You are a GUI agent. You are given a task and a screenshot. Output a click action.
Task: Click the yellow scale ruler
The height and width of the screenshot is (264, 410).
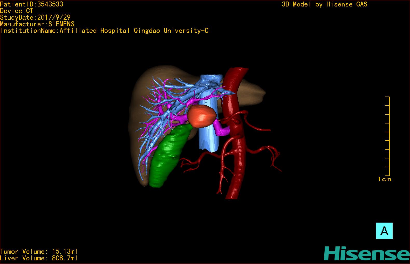click(x=388, y=136)
